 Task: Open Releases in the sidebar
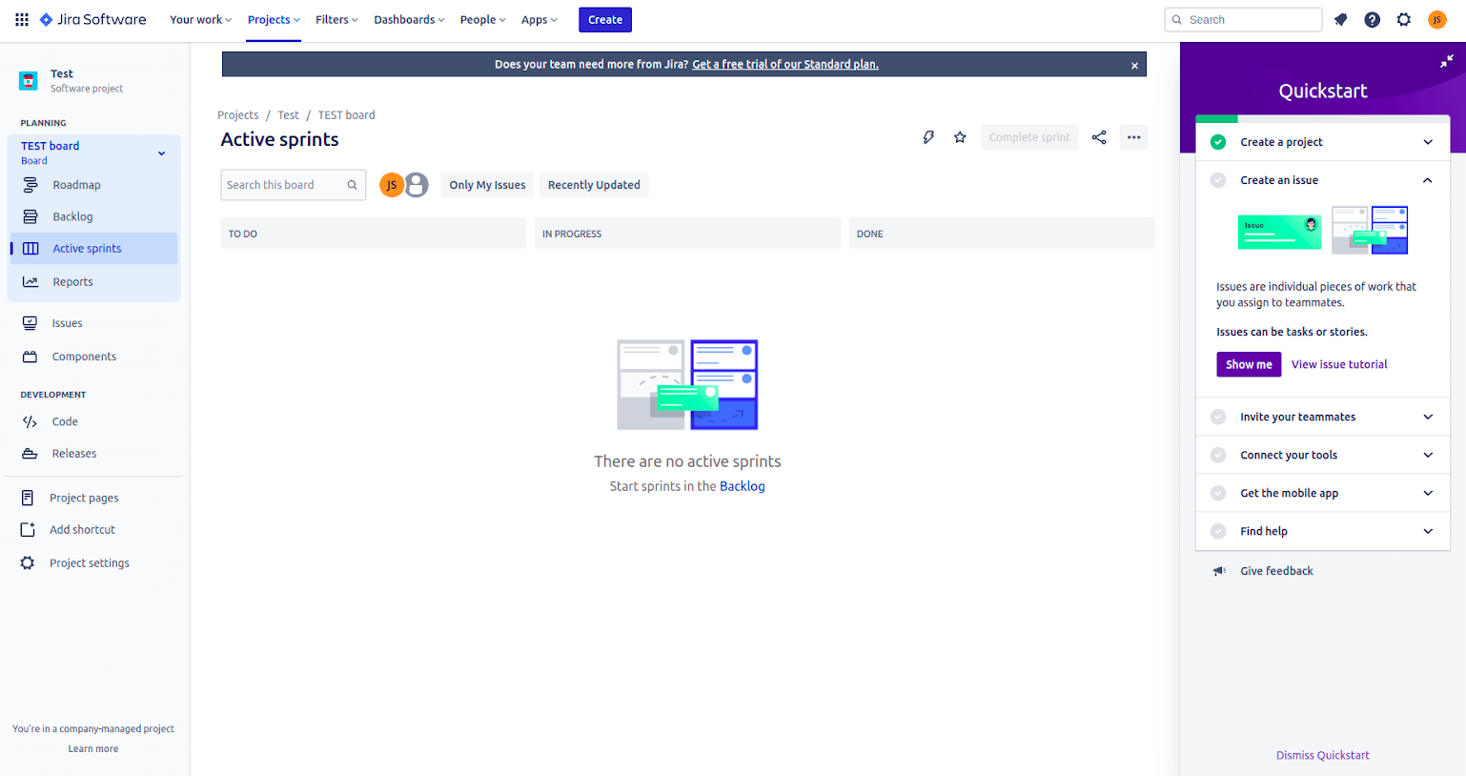click(93, 454)
